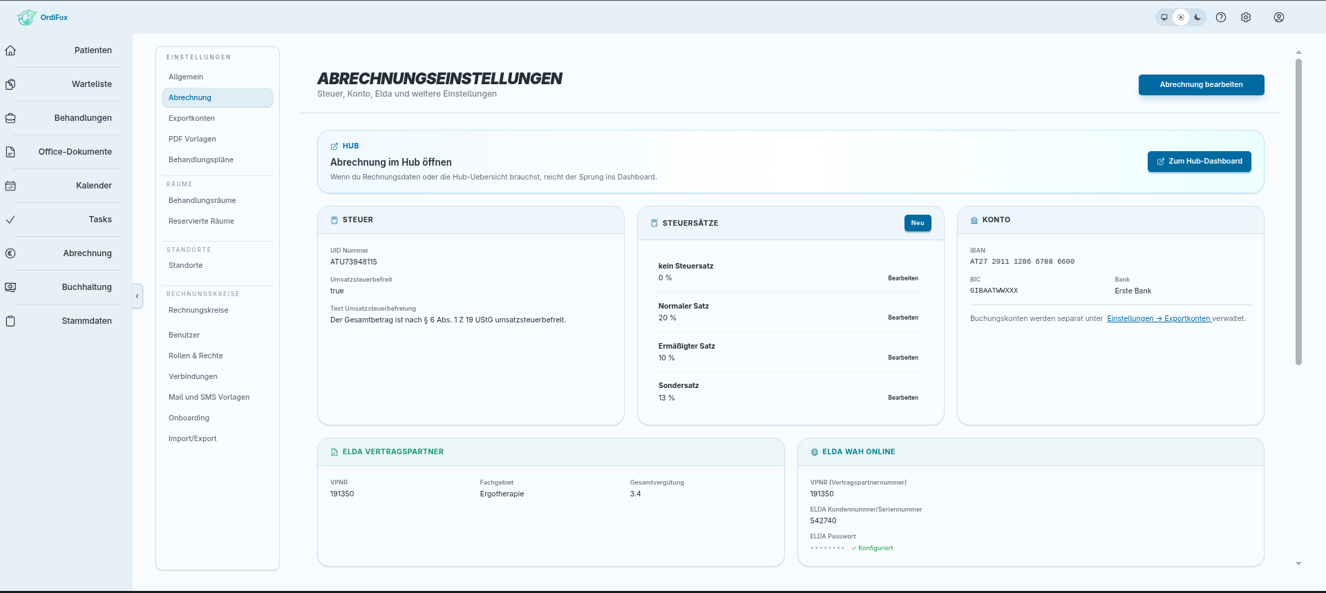
Task: Click the IBAN value AT27 2011 1286 6788 6600
Action: pos(1022,262)
